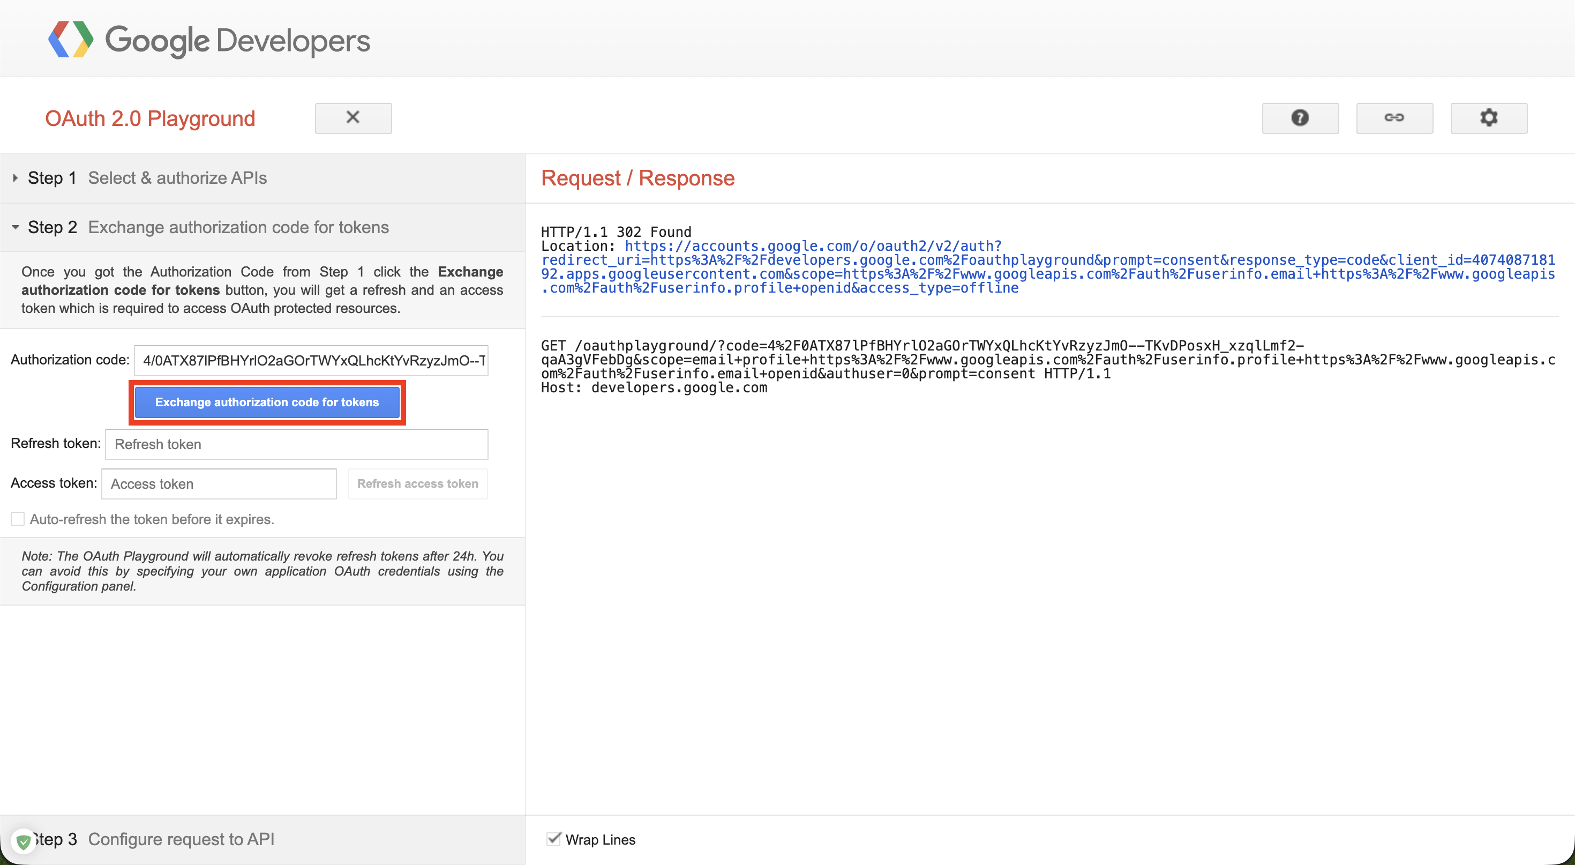The height and width of the screenshot is (865, 1575).
Task: Focus the Refresh token input field
Action: pos(296,444)
